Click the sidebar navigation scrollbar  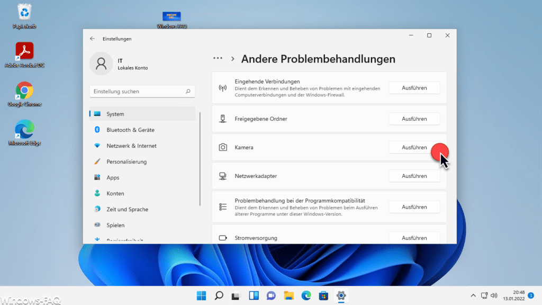click(200, 159)
